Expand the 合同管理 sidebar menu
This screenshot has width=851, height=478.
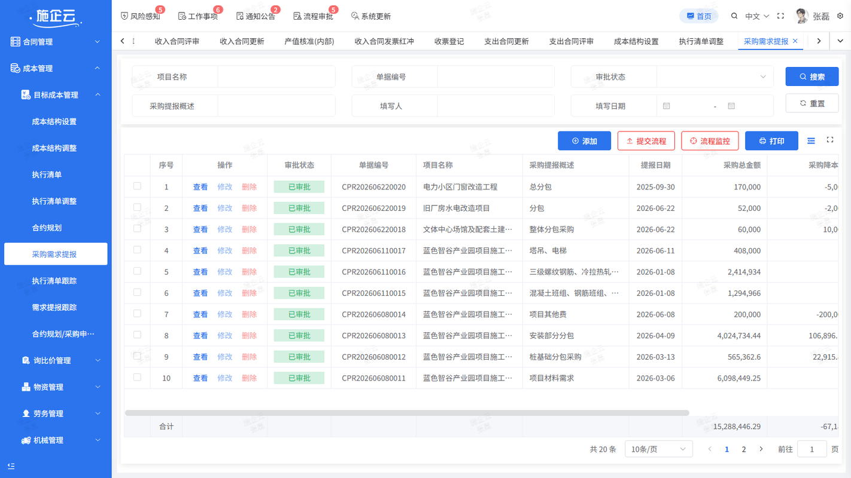[x=56, y=42]
